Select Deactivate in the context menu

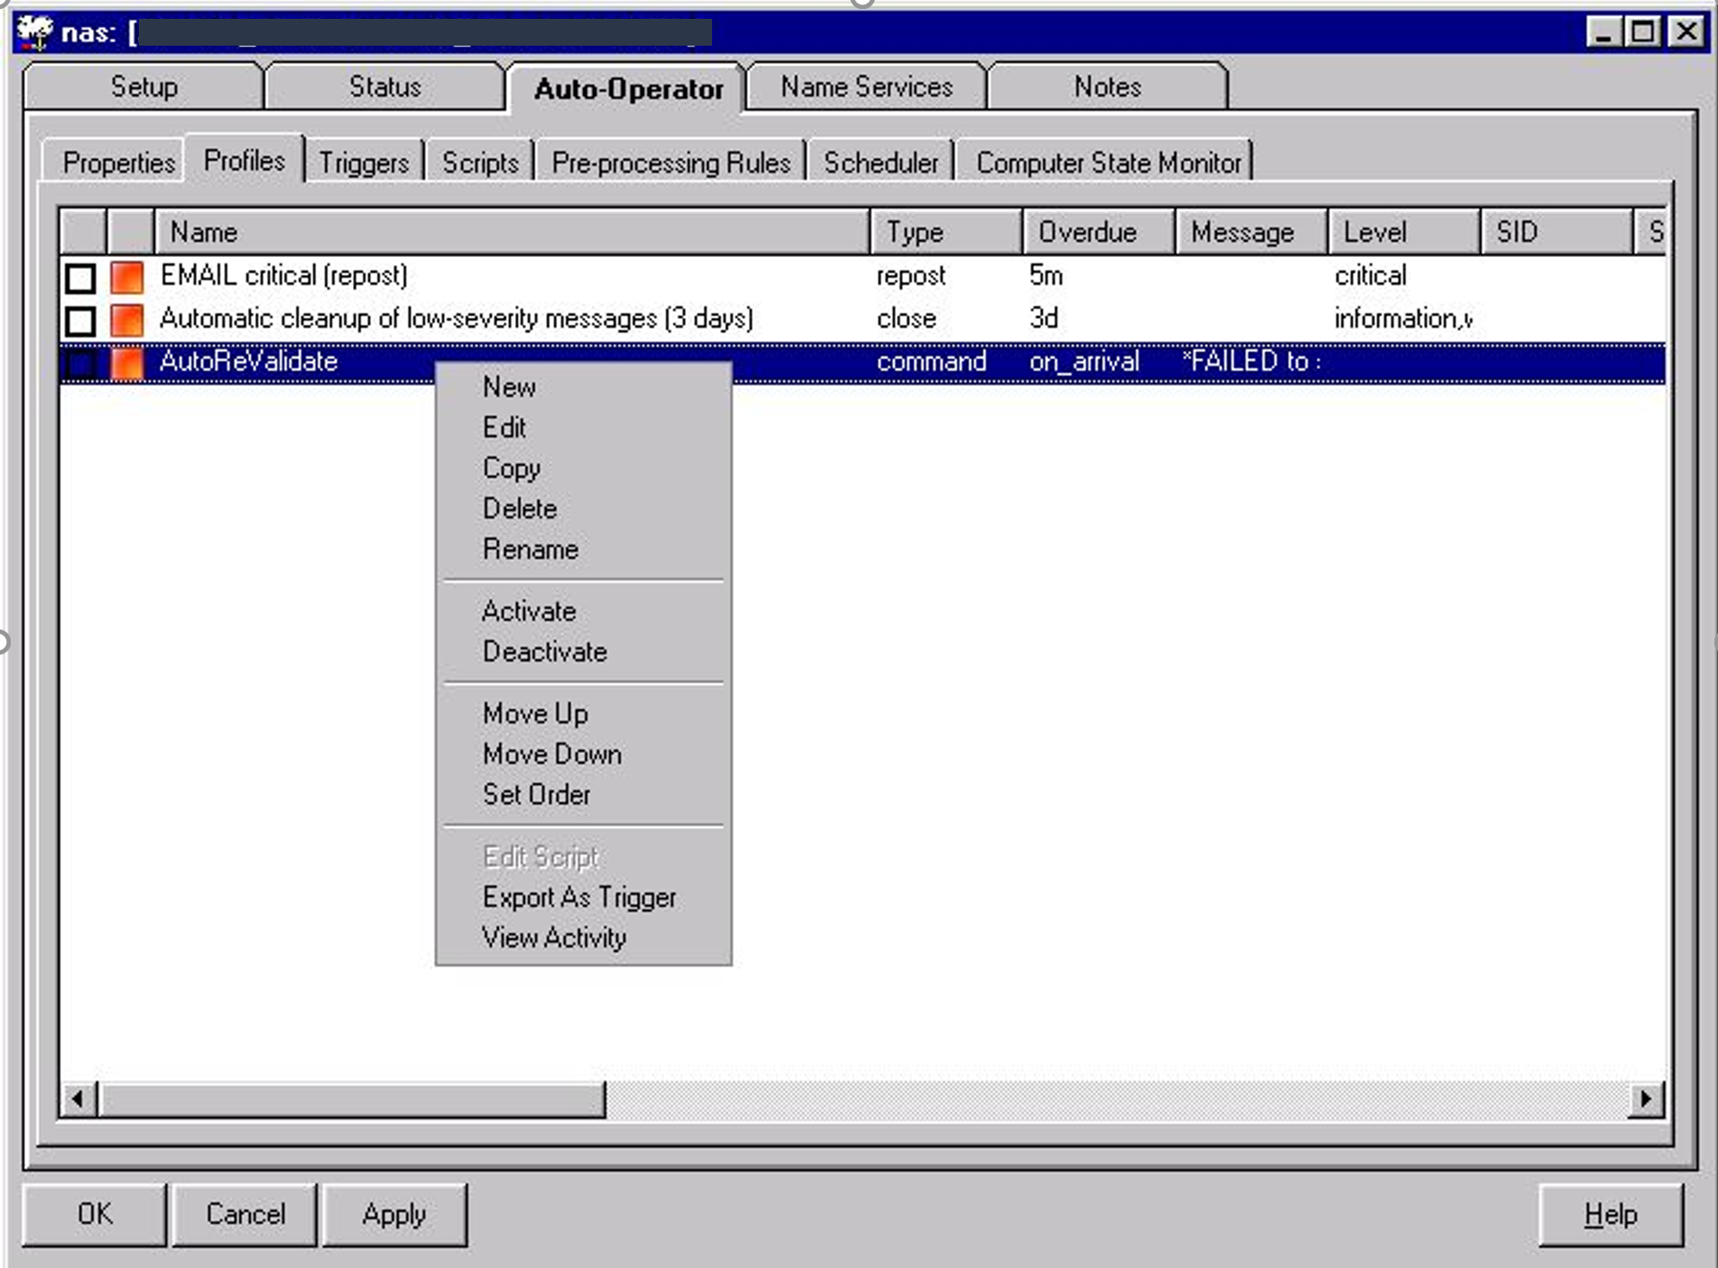click(545, 651)
